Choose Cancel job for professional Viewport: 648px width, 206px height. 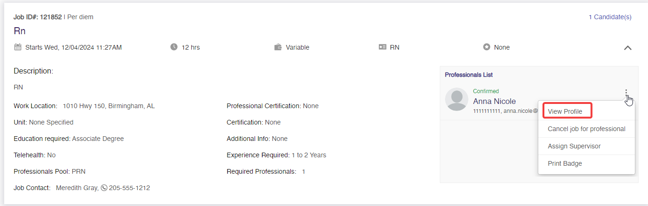click(x=587, y=129)
